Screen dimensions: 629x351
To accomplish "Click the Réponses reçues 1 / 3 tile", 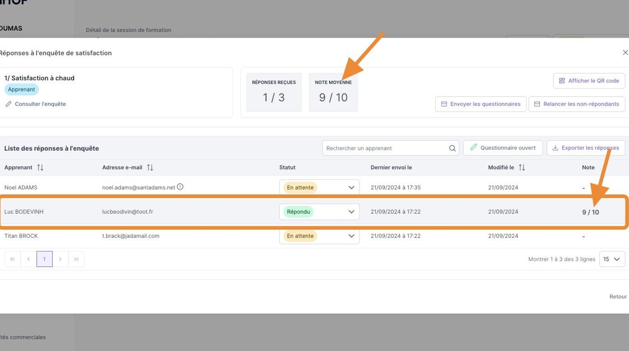I will pos(274,92).
